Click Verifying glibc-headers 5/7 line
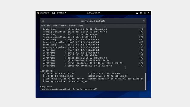This screenshot has width=190, height=107. pyautogui.click(x=93, y=60)
